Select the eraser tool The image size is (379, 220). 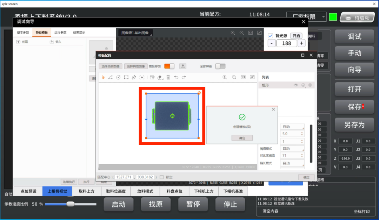(x=160, y=77)
